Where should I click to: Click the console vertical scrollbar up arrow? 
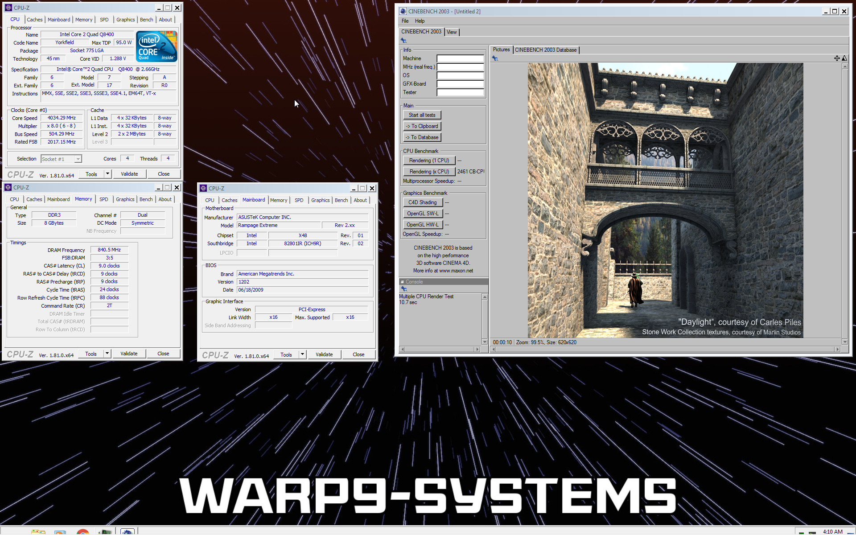(x=485, y=296)
